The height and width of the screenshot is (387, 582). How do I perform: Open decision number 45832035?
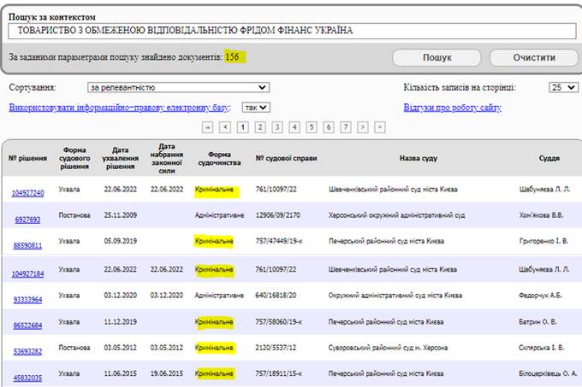(x=27, y=378)
